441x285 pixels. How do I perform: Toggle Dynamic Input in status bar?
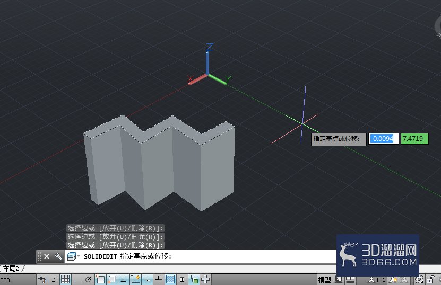[147, 279]
